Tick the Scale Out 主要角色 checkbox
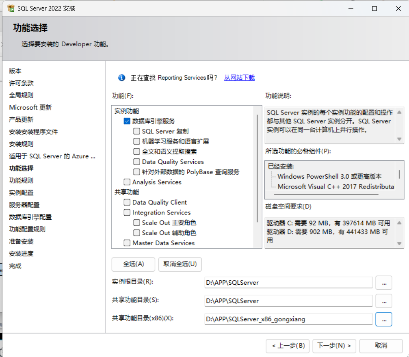Screen dimensions: 409x357 136,223
